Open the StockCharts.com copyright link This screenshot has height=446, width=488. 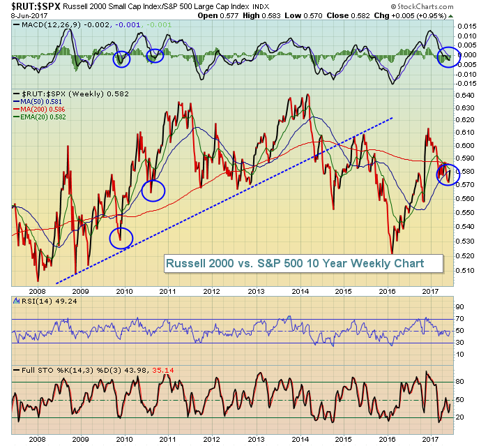point(422,6)
